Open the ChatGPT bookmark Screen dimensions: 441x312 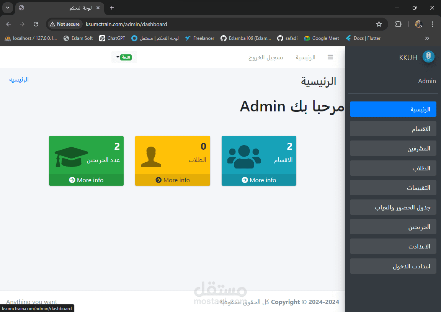112,38
